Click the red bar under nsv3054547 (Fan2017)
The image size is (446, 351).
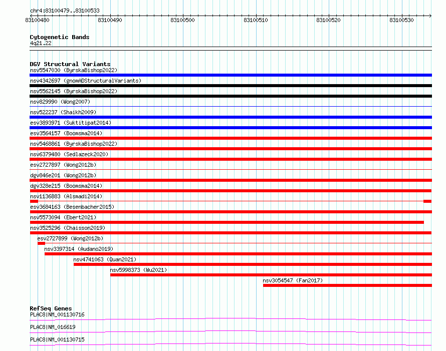pyautogui.click(x=348, y=285)
